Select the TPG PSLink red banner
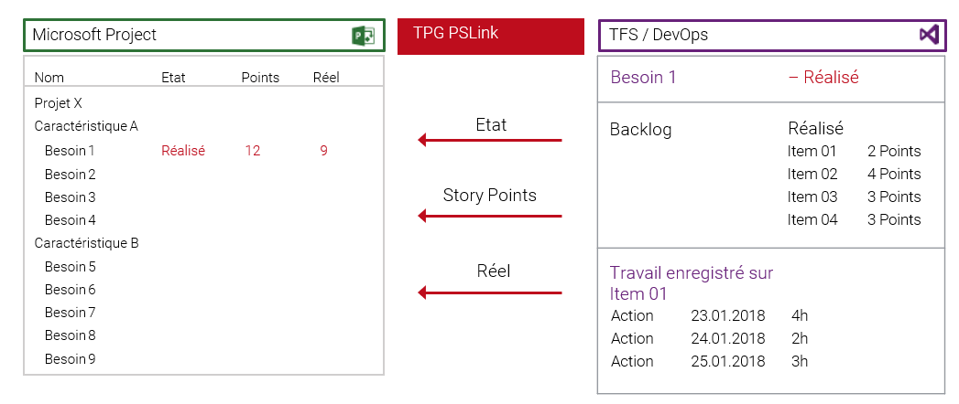The image size is (959, 404). point(490,37)
